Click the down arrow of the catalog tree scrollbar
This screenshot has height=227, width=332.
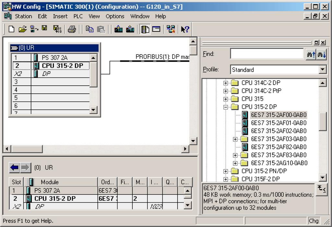click(323, 177)
